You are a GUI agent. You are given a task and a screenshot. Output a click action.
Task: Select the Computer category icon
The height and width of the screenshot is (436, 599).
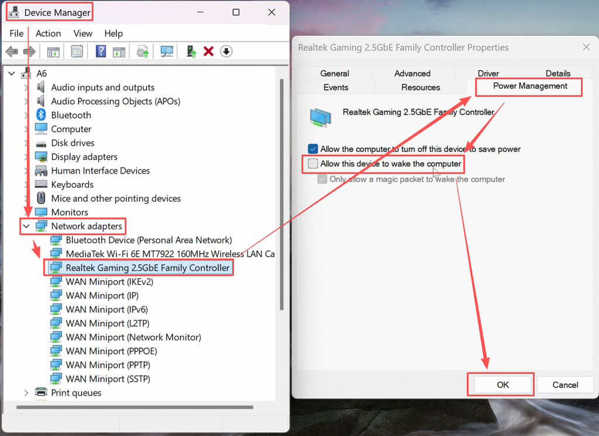click(x=41, y=129)
